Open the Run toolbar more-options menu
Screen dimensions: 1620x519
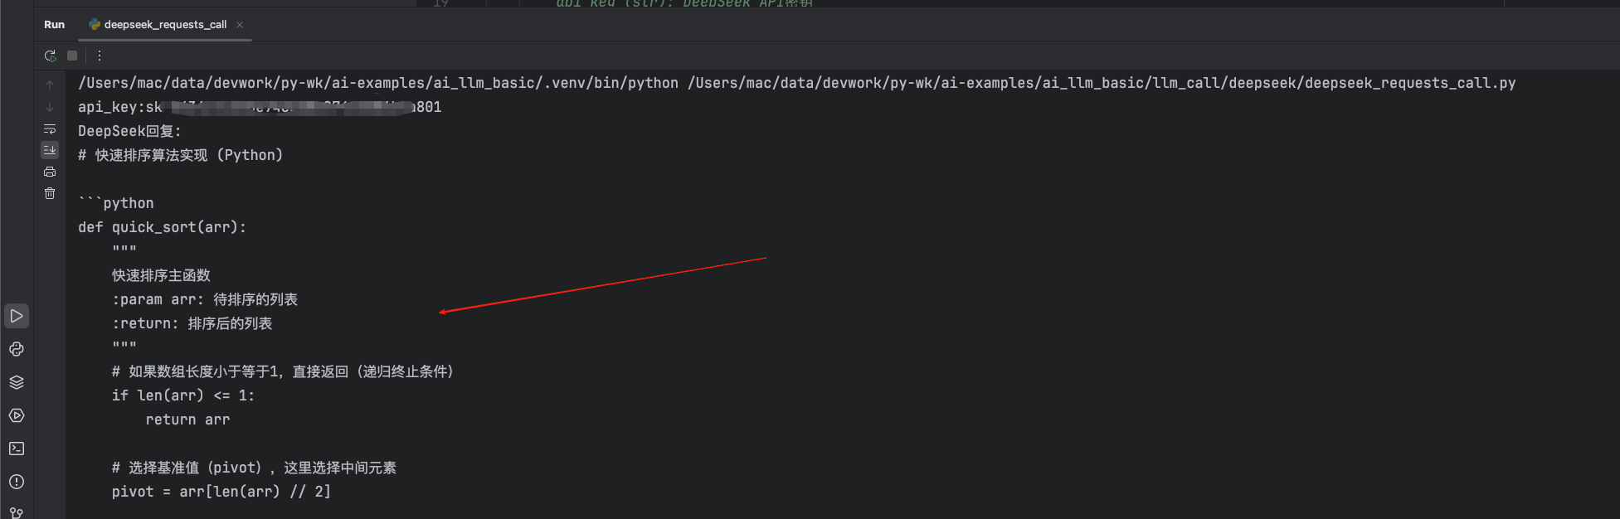coord(100,56)
